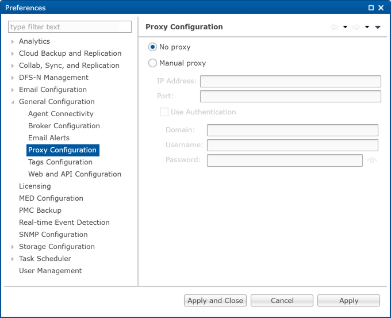Select Storage Configuration label
This screenshot has height=318, width=391.
pyautogui.click(x=57, y=247)
